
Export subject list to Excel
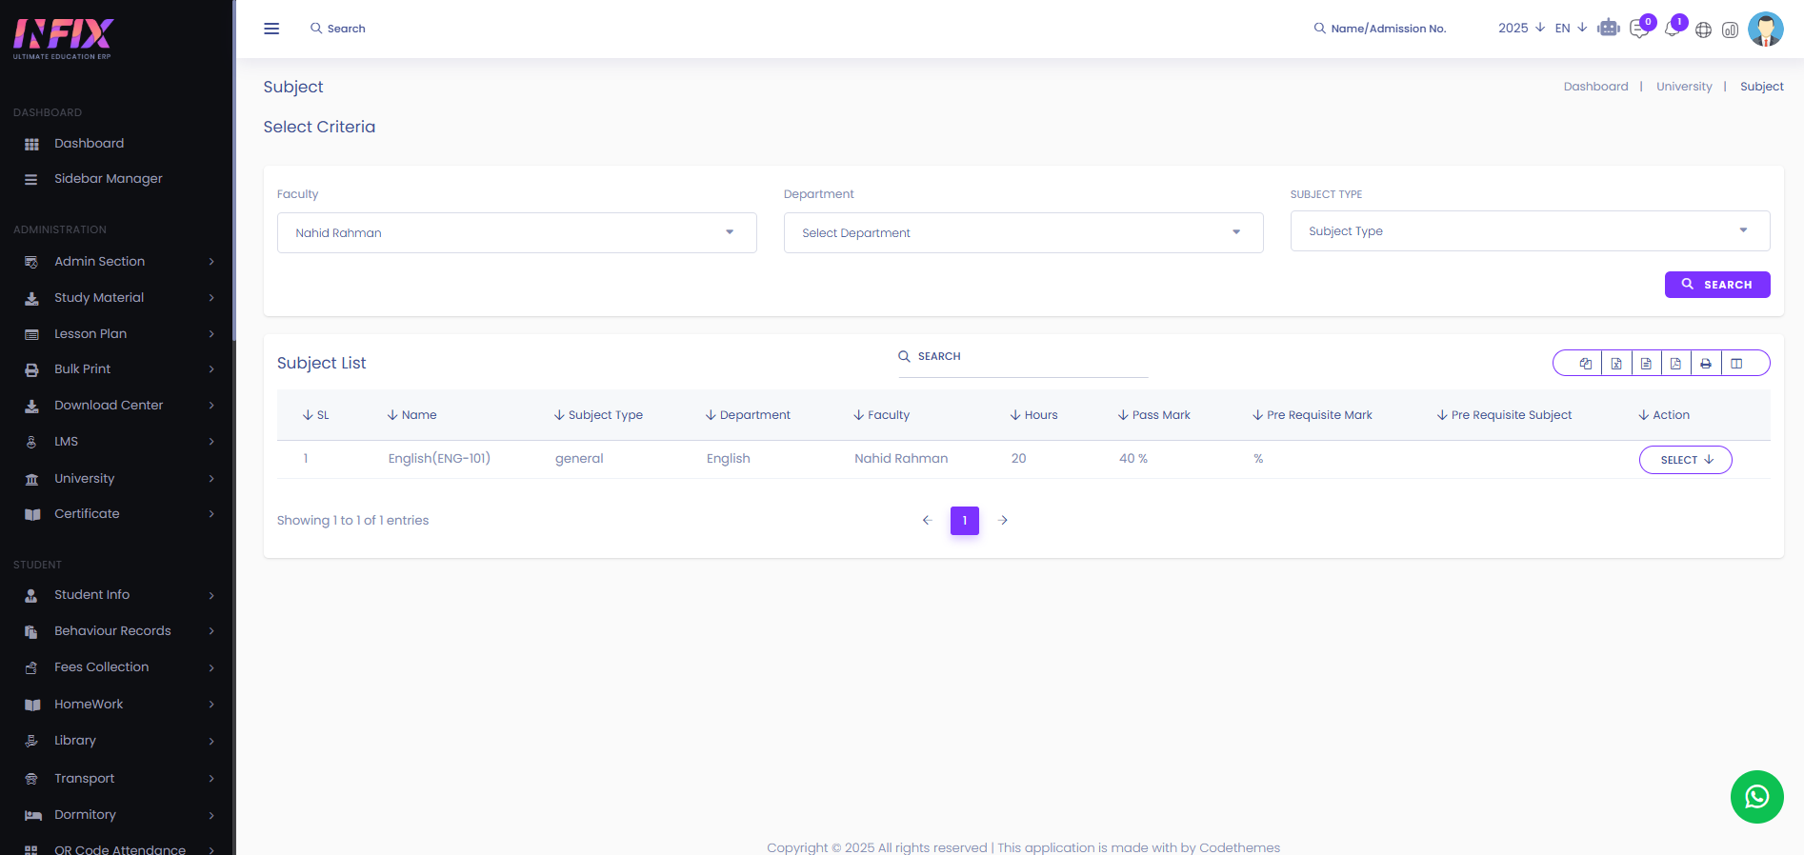1616,364
